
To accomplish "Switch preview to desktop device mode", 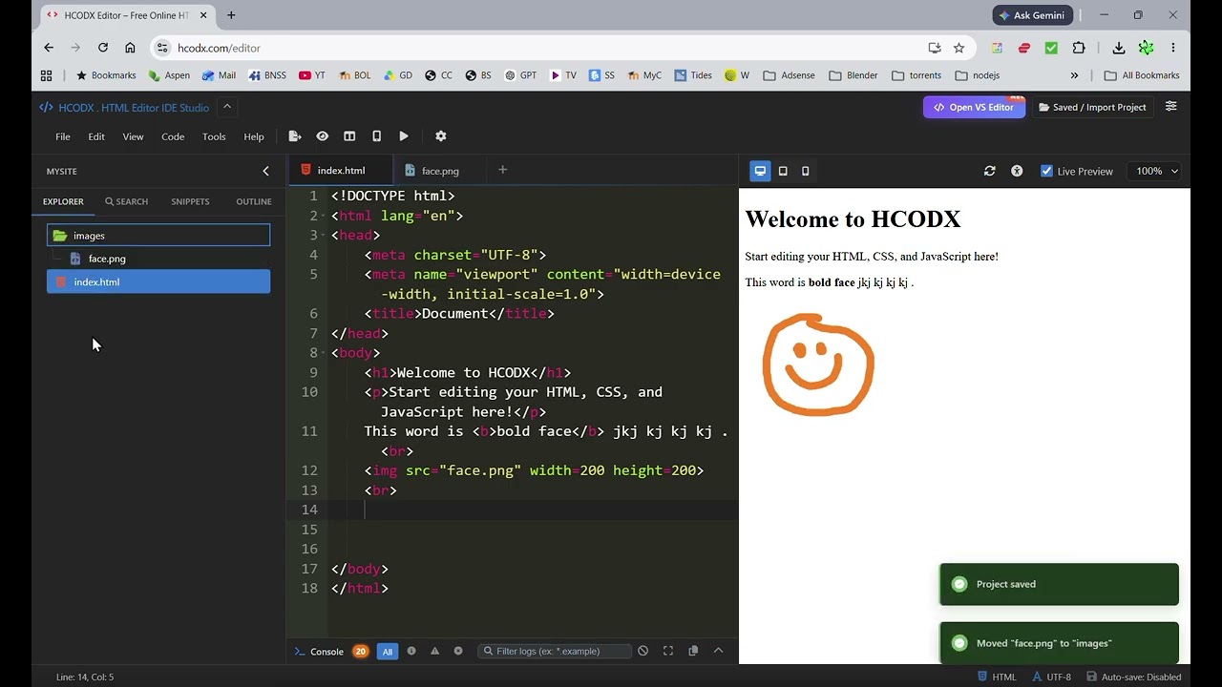I will pos(760,171).
